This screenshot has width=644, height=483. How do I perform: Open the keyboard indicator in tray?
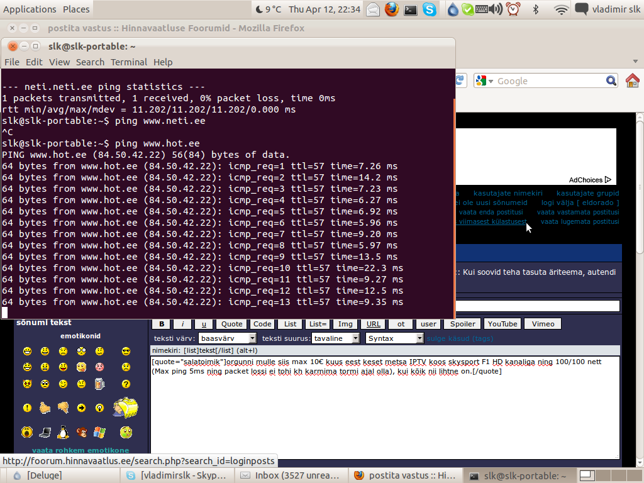[x=482, y=9]
